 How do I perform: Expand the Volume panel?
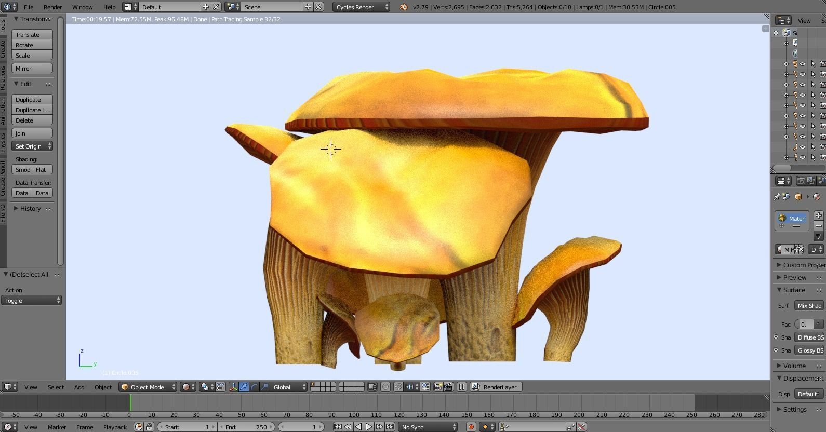pyautogui.click(x=794, y=366)
